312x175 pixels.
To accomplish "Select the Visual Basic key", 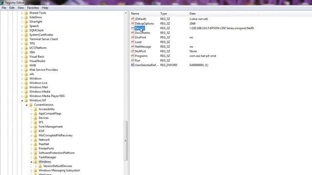I will (x=37, y=56).
